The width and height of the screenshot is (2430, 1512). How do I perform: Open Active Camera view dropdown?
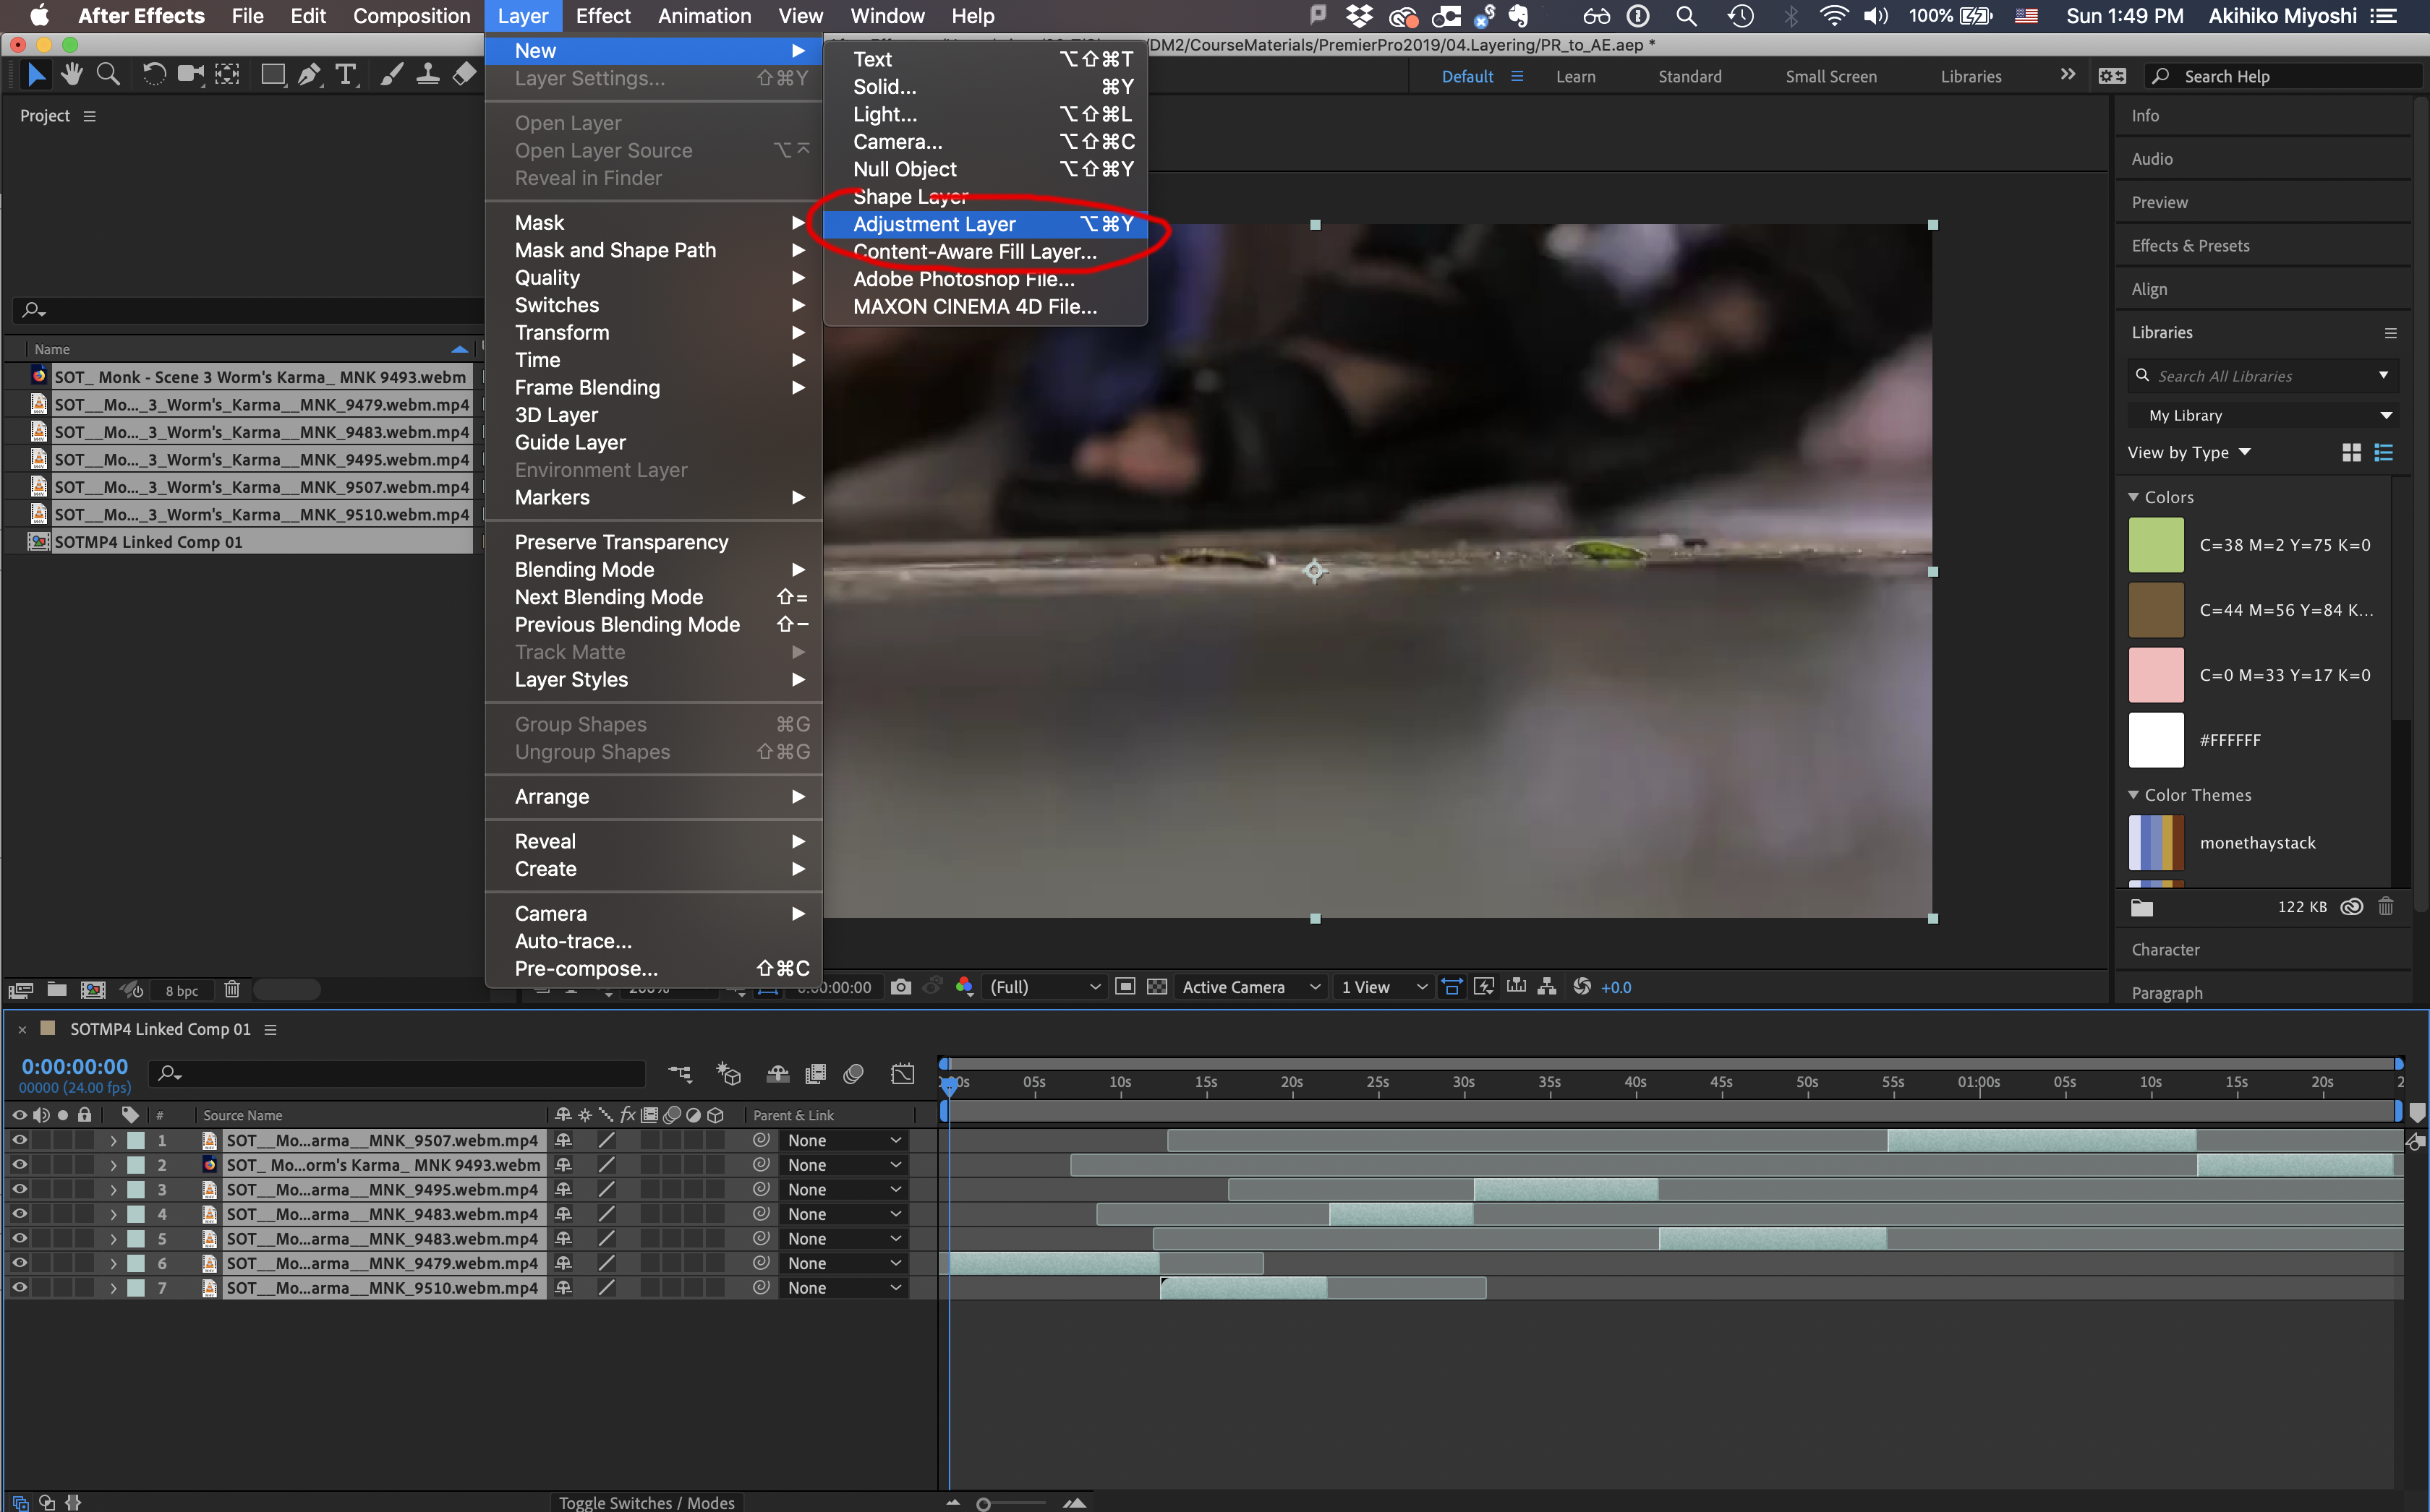click(x=1250, y=987)
